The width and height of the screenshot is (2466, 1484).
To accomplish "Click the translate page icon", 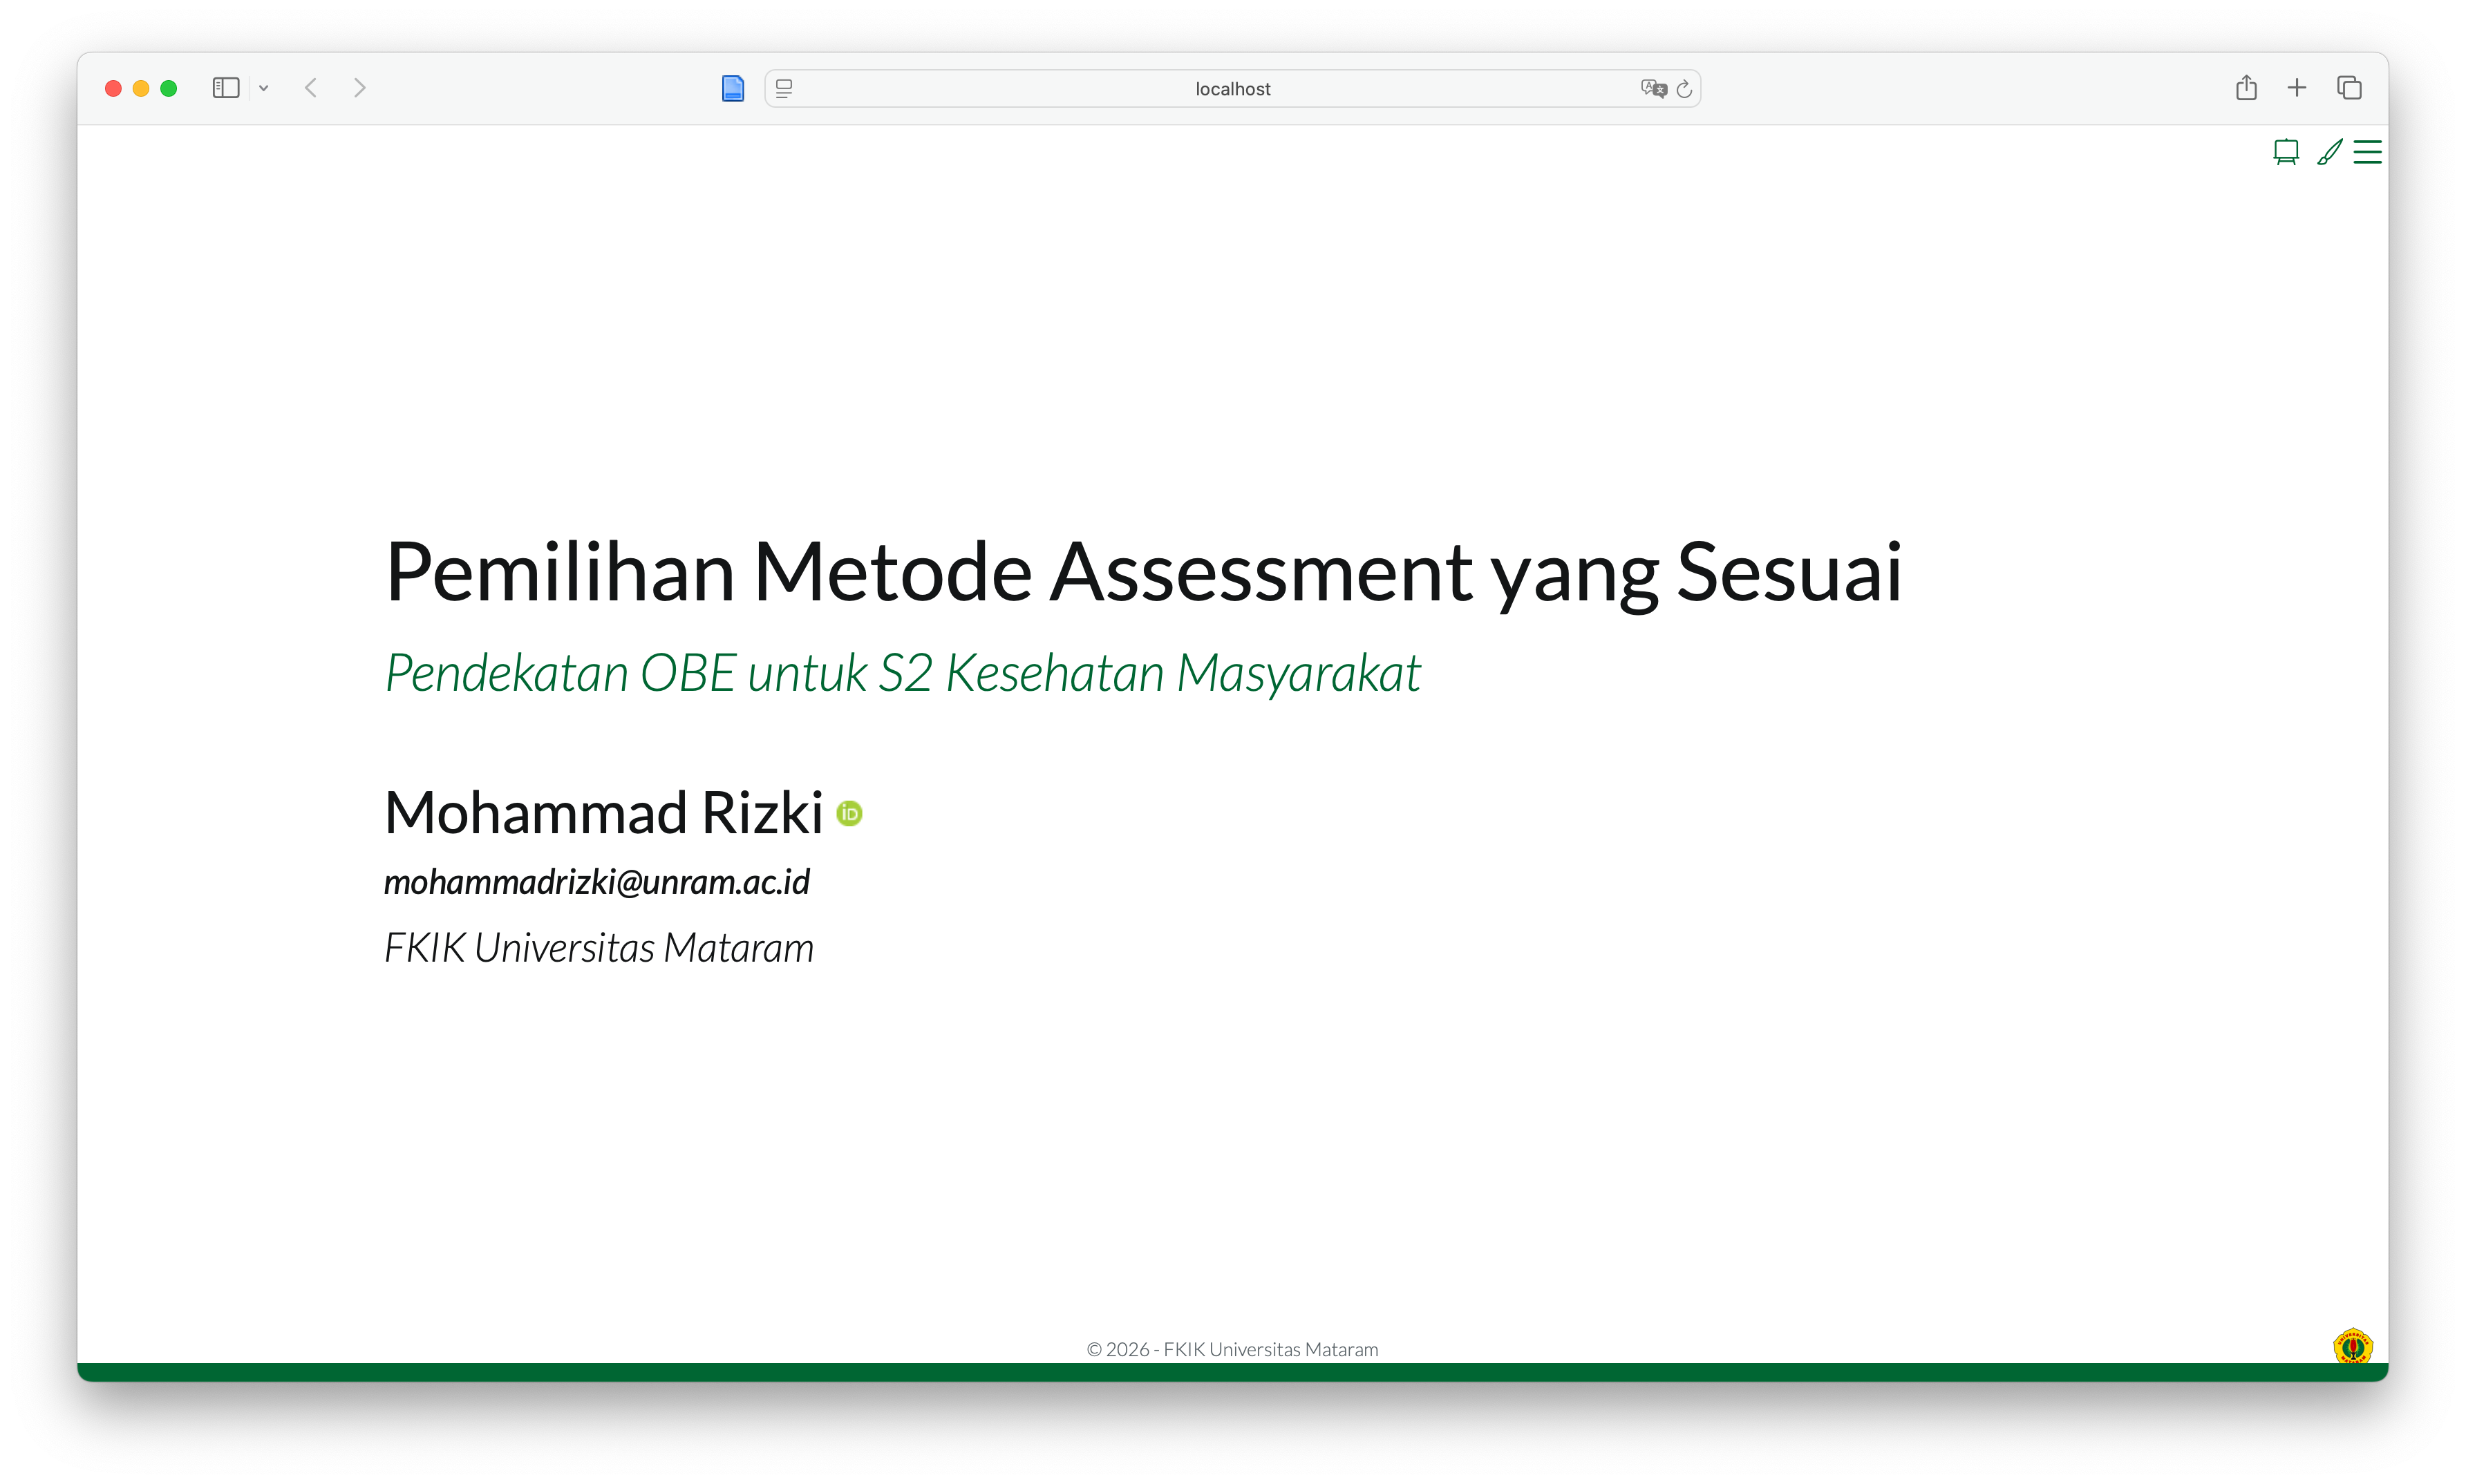I will coord(1653,89).
